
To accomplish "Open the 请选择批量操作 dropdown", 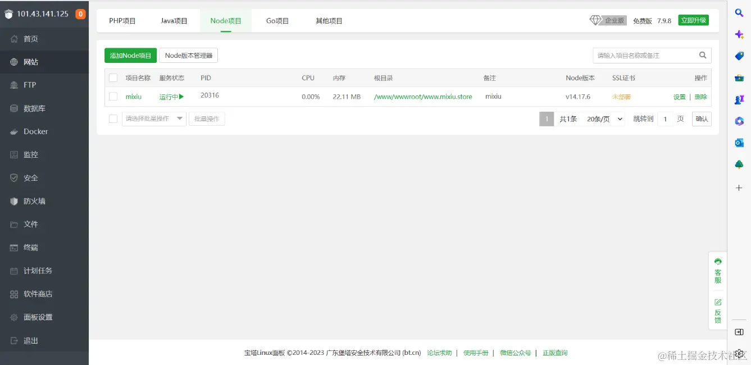I will 154,118.
